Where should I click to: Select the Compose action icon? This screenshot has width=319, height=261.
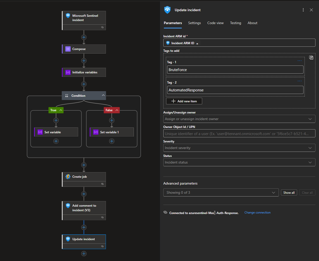click(68, 49)
